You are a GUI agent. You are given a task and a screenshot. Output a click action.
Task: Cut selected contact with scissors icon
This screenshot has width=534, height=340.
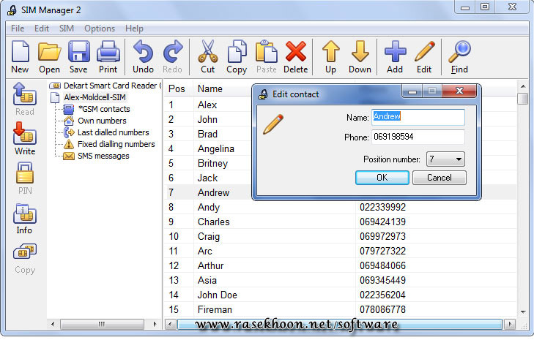click(208, 56)
